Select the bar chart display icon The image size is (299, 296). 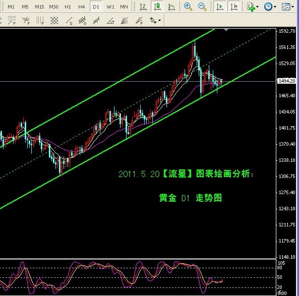tap(143, 7)
